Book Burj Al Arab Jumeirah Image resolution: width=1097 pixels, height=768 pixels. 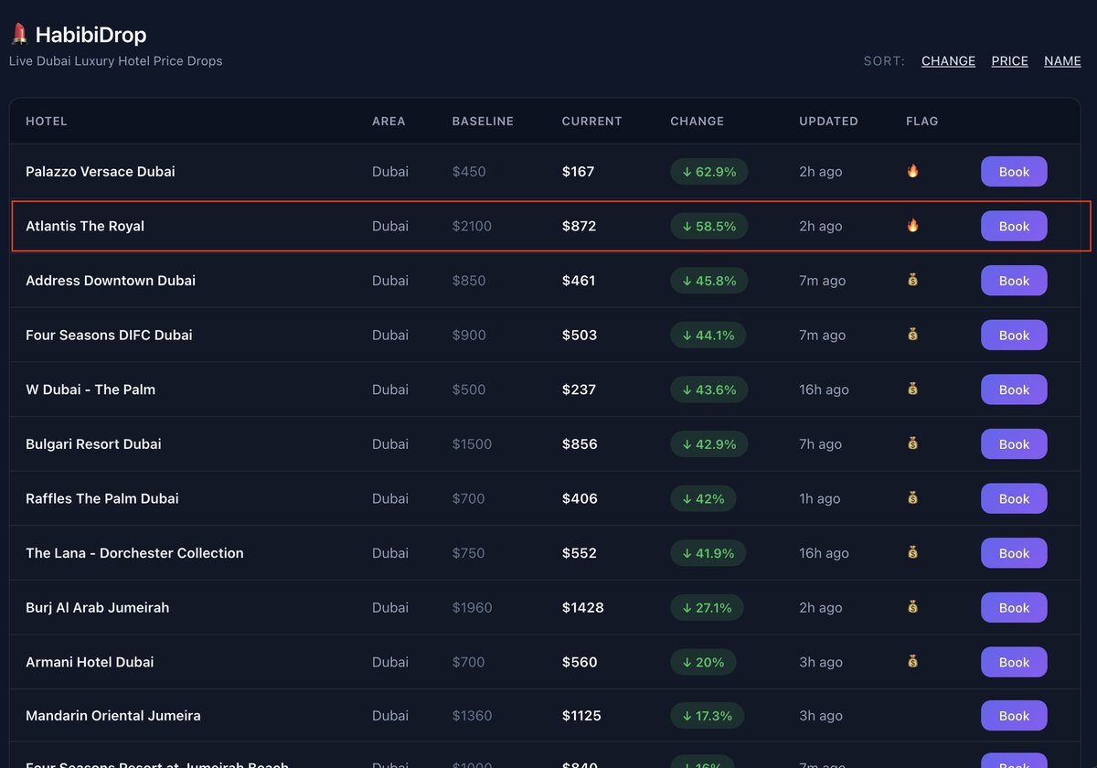1014,607
